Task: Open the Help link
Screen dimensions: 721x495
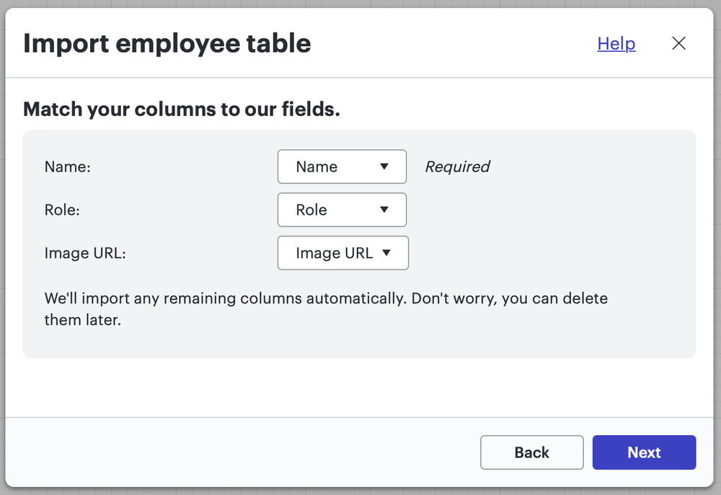Action: point(616,43)
